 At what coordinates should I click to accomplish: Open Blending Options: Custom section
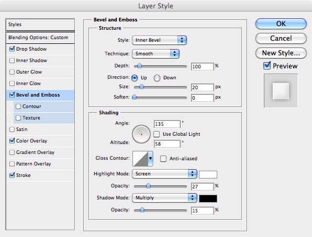click(40, 38)
